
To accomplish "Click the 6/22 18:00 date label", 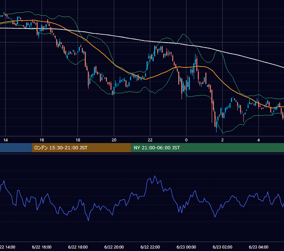I will 78,247.
